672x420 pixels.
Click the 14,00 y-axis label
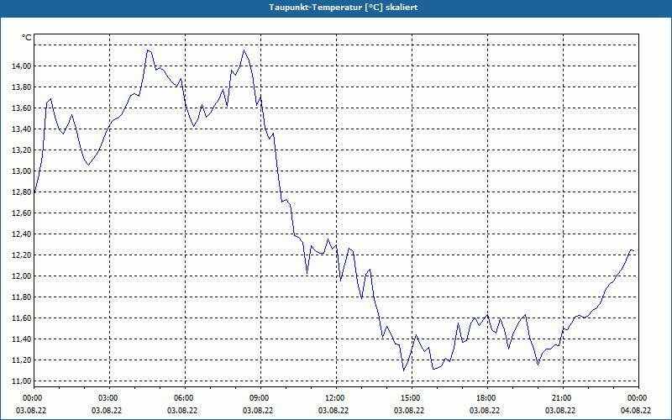(23, 66)
